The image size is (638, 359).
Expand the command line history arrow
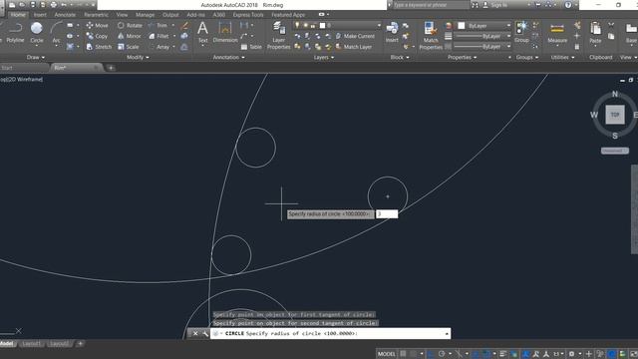coord(447,334)
